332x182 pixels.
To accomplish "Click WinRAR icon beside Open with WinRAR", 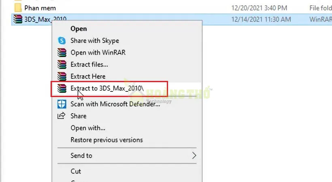I will coord(62,53).
